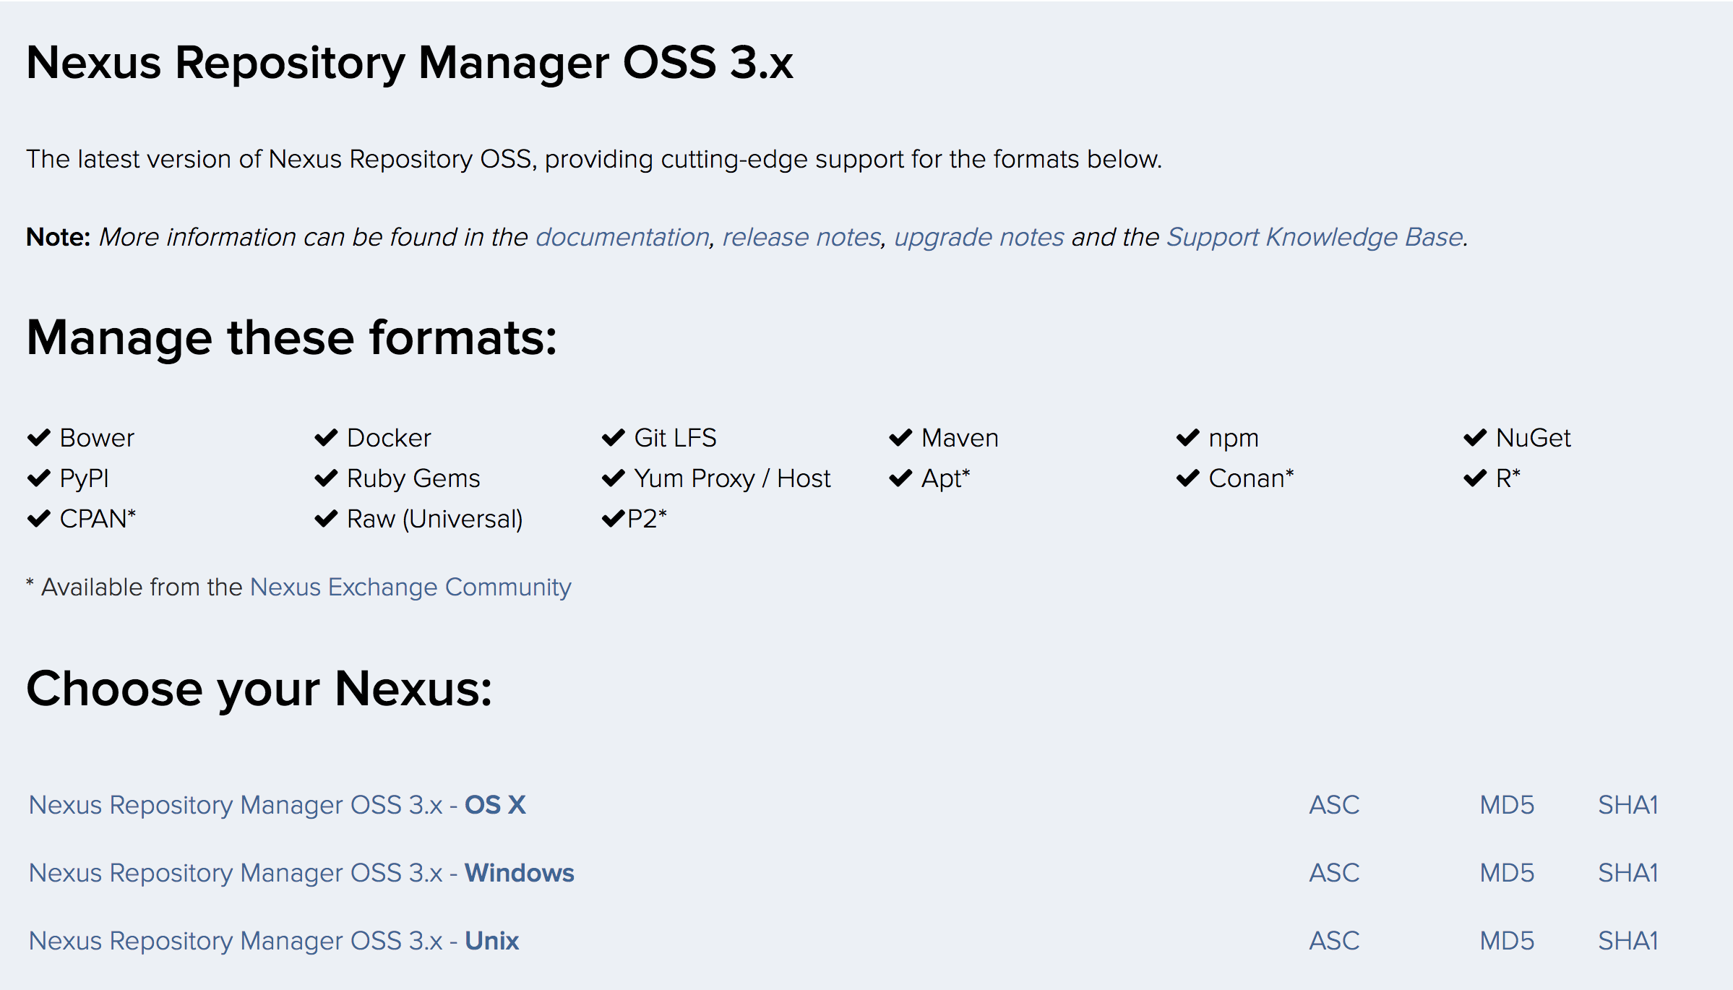Click the 'NuGet' format text
Screen dimensions: 1733x990
tap(1534, 438)
